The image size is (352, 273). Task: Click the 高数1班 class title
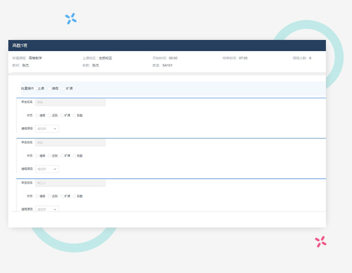tap(20, 46)
